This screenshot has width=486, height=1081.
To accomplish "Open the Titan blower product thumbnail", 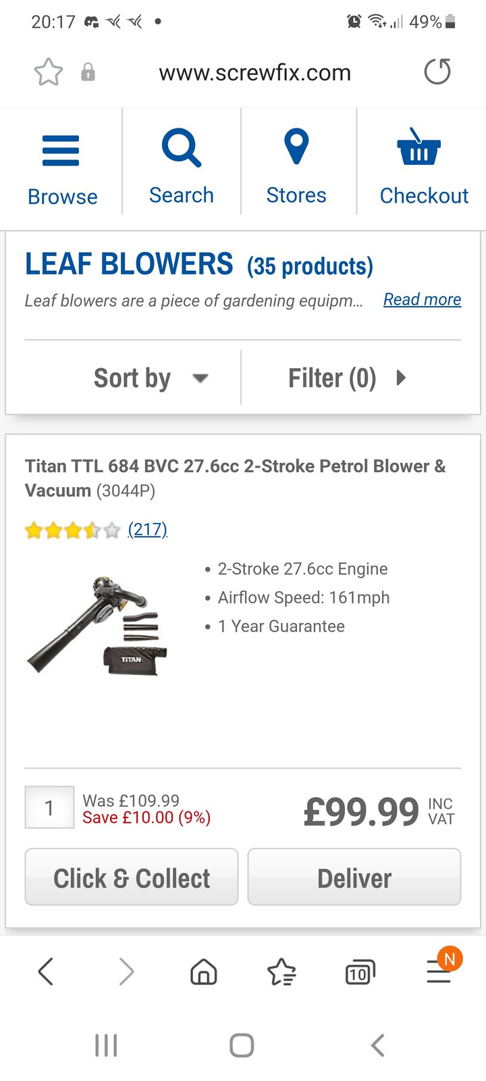I will tap(97, 625).
